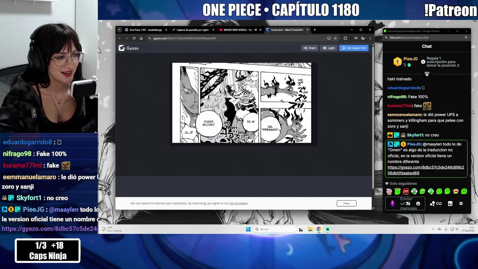Click Get Gyazo free button

[x=354, y=48]
